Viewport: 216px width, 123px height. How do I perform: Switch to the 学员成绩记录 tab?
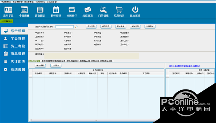tap(60, 61)
